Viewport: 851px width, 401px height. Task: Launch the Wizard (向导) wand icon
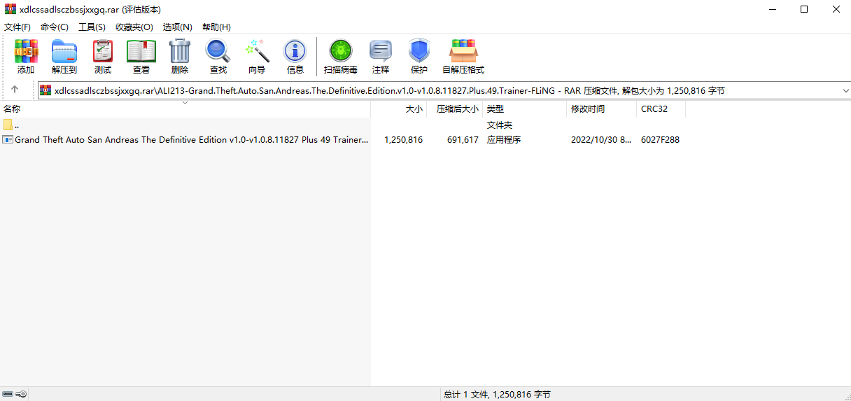coord(257,57)
